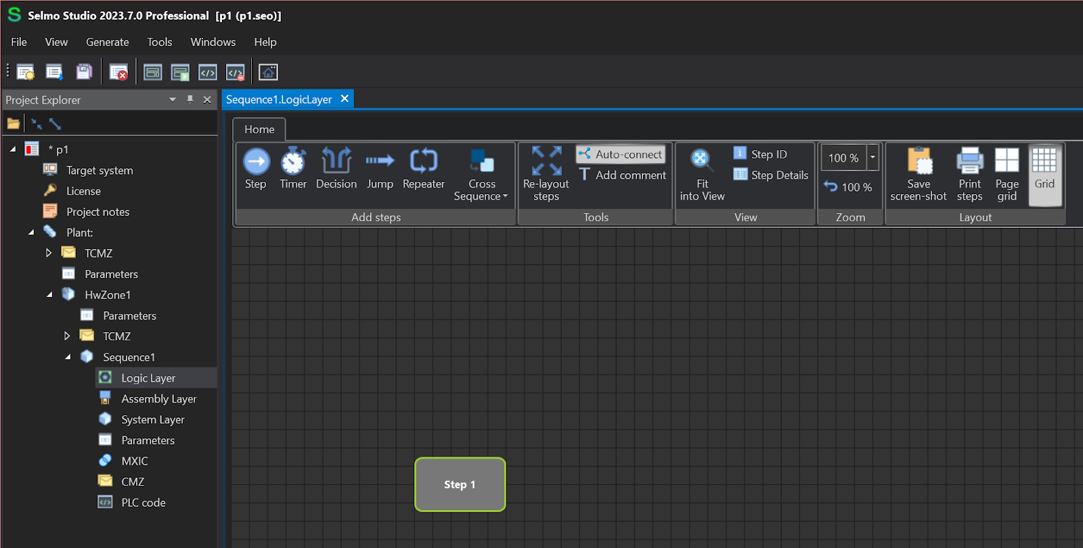Collapse all nodes in Project Explorer
Viewport: 1083px width, 548px height.
point(37,124)
